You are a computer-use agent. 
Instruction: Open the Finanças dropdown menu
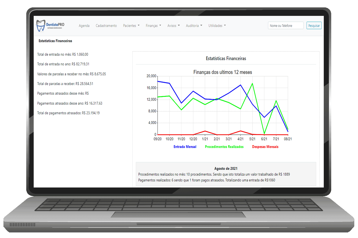click(x=153, y=26)
